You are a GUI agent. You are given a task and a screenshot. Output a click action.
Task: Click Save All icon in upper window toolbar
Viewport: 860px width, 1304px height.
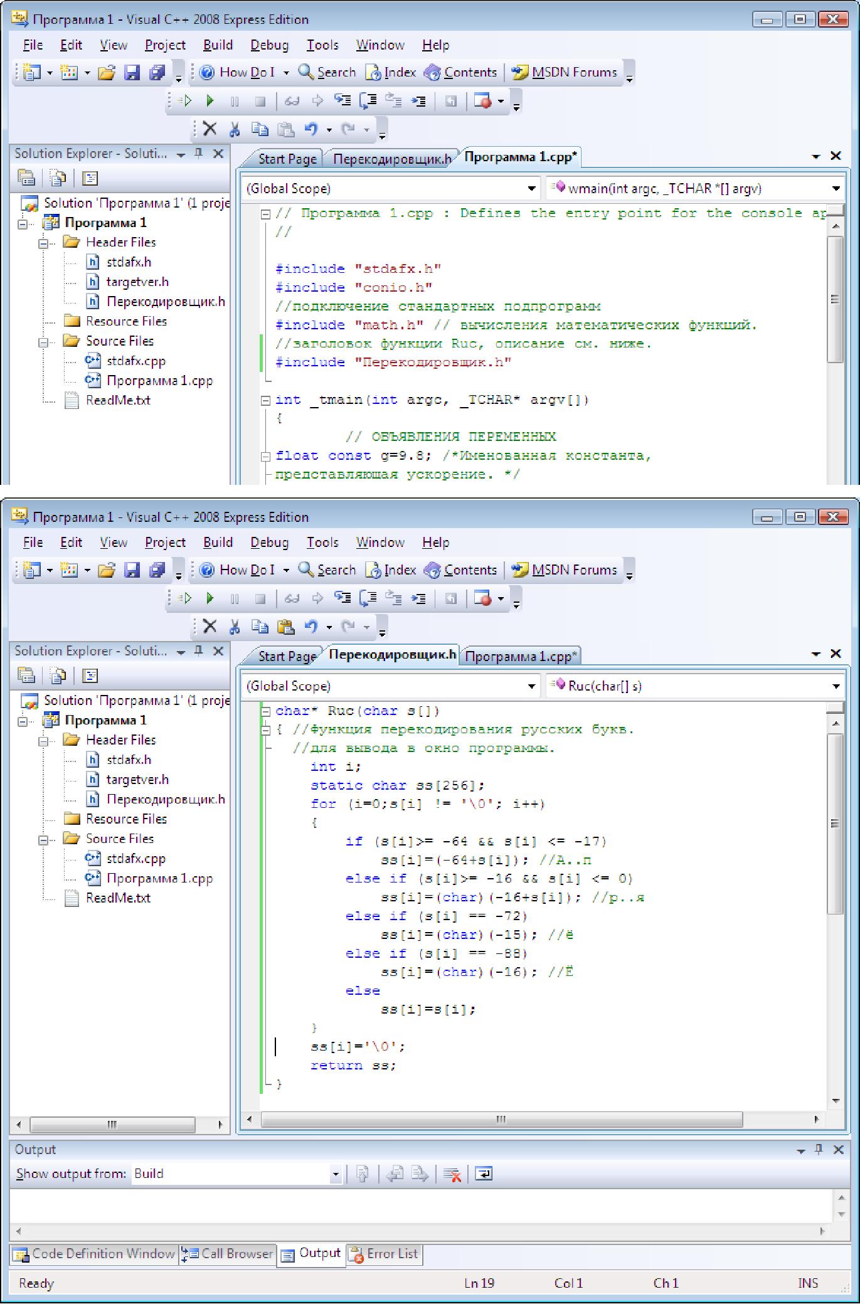pyautogui.click(x=157, y=73)
